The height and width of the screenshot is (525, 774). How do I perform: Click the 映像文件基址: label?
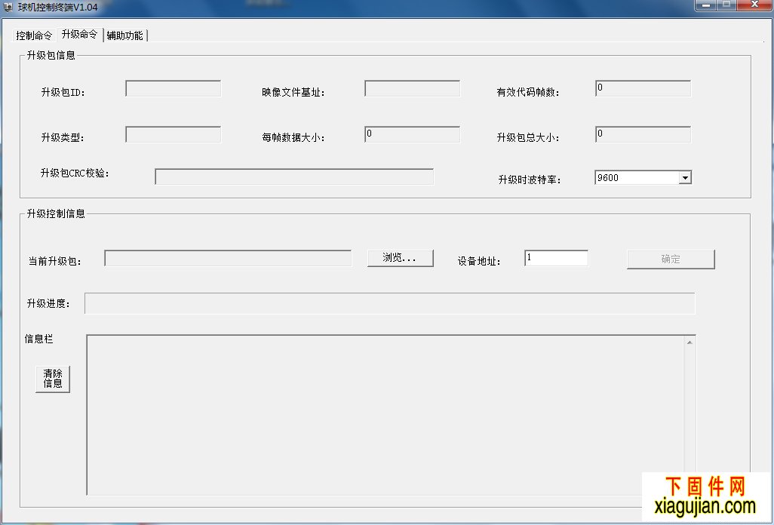click(x=293, y=92)
